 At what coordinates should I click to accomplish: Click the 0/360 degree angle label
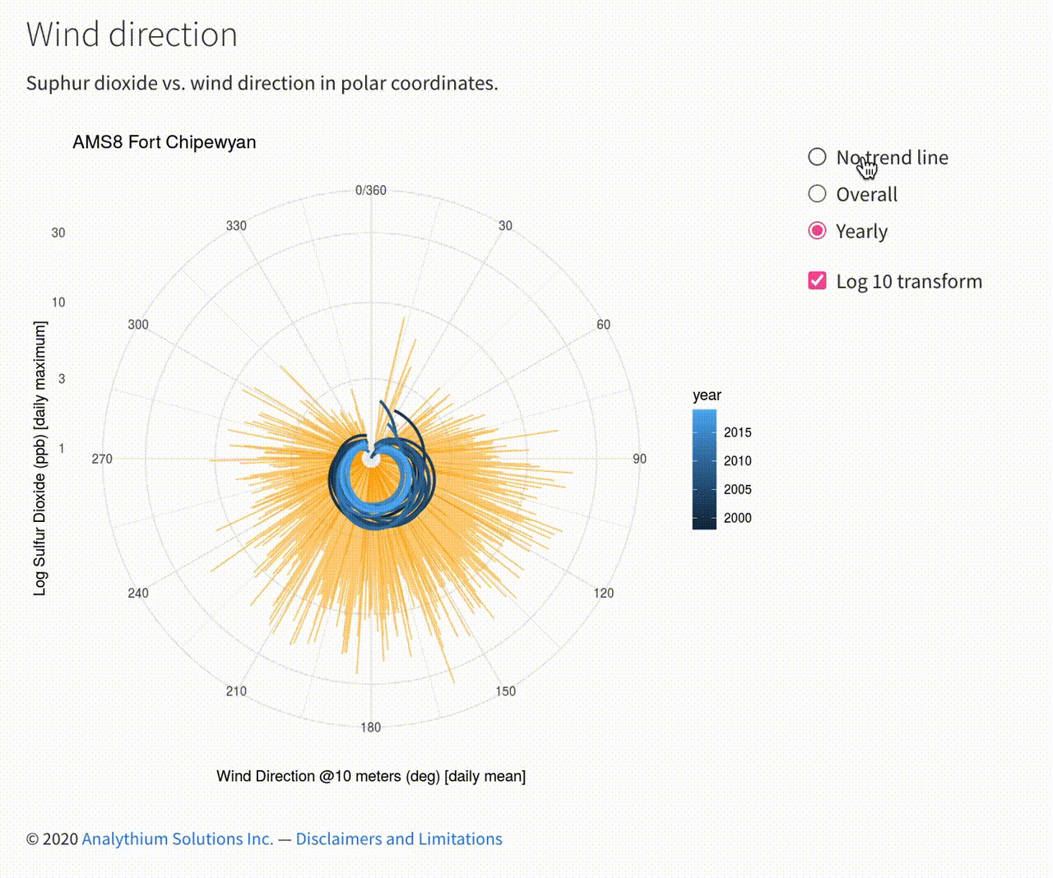coord(371,190)
